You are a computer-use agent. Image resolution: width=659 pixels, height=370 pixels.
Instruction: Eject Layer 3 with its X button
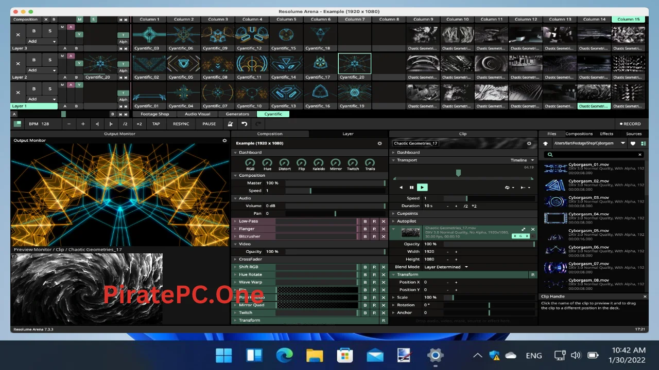pos(18,34)
